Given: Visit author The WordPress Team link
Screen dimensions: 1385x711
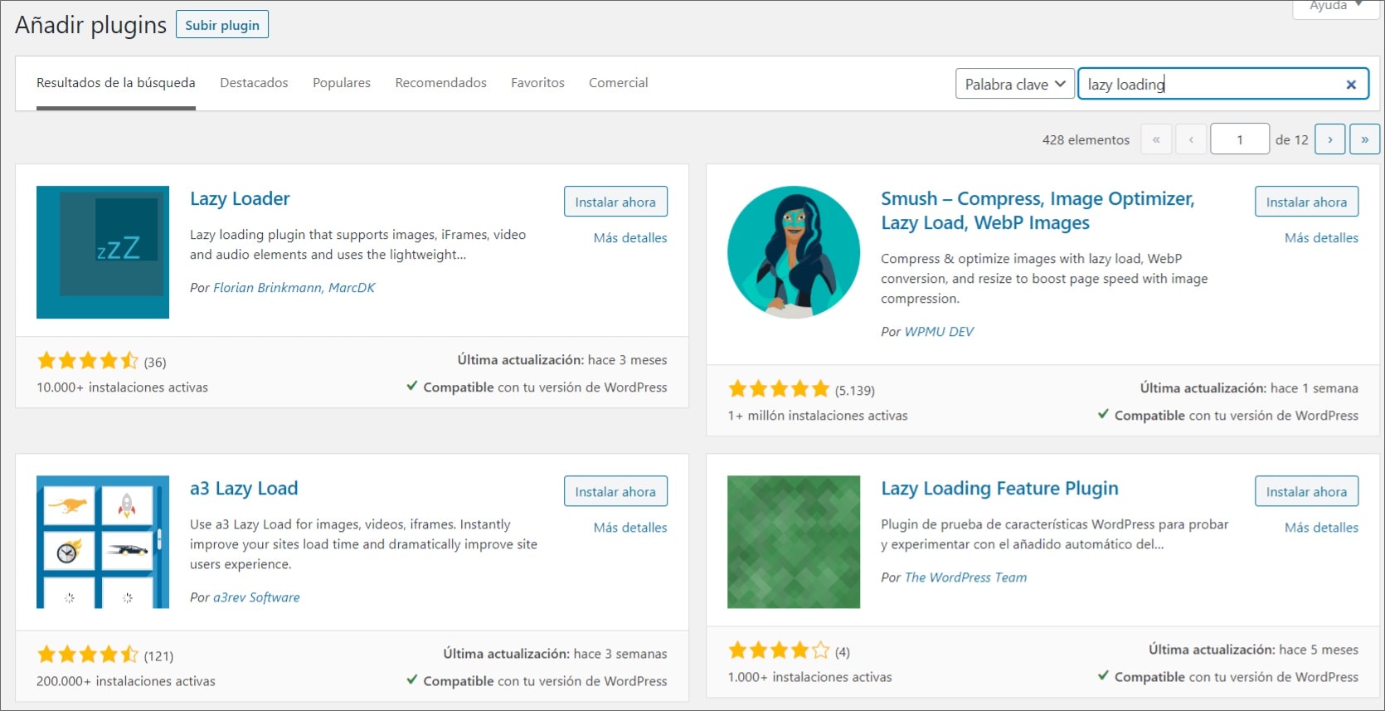Looking at the screenshot, I should pos(965,577).
